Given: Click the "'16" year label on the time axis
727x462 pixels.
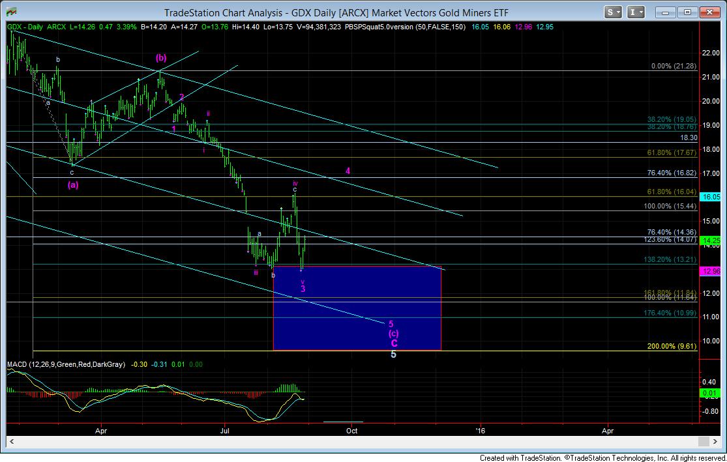Looking at the screenshot, I should coord(481,431).
